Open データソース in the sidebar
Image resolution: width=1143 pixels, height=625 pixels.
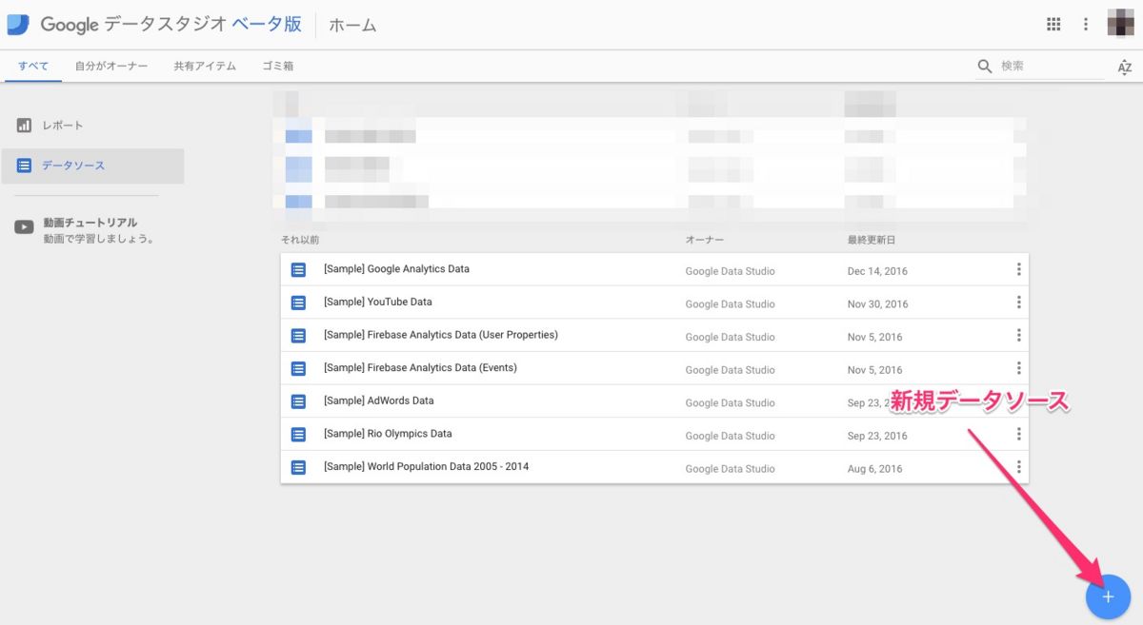pos(73,166)
